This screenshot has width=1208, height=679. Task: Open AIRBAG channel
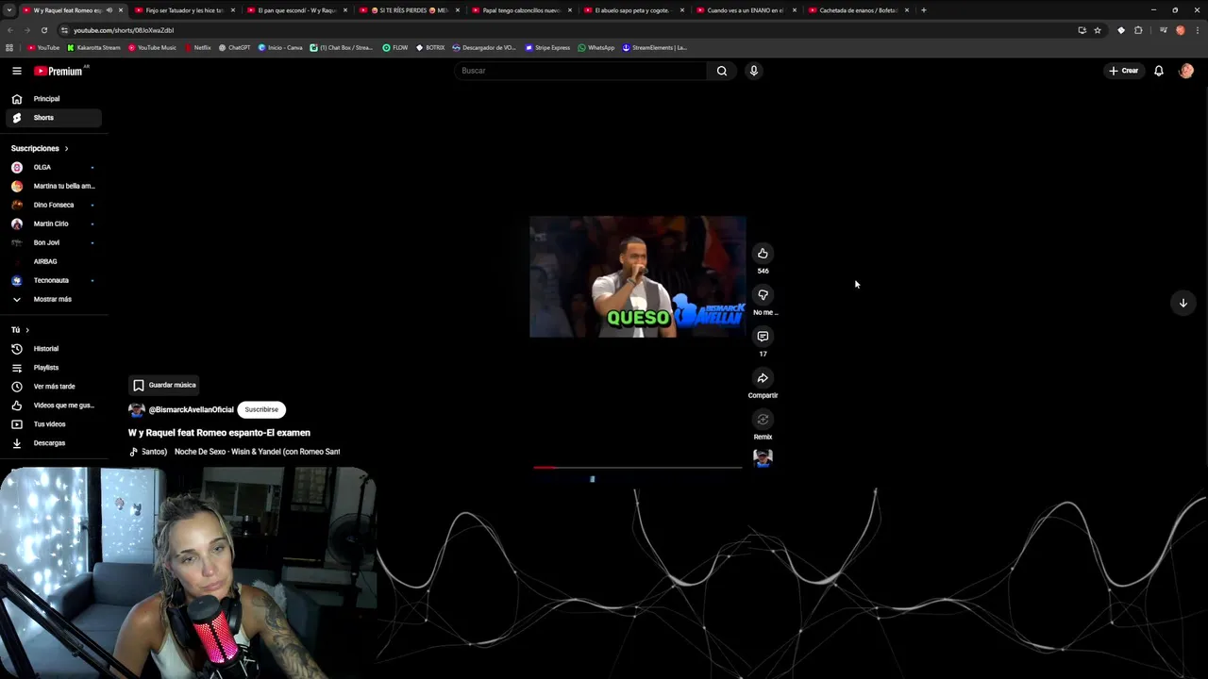[53, 261]
